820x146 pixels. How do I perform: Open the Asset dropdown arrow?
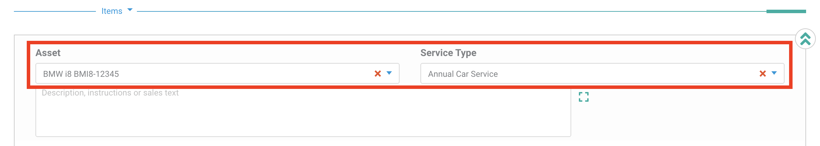click(389, 73)
